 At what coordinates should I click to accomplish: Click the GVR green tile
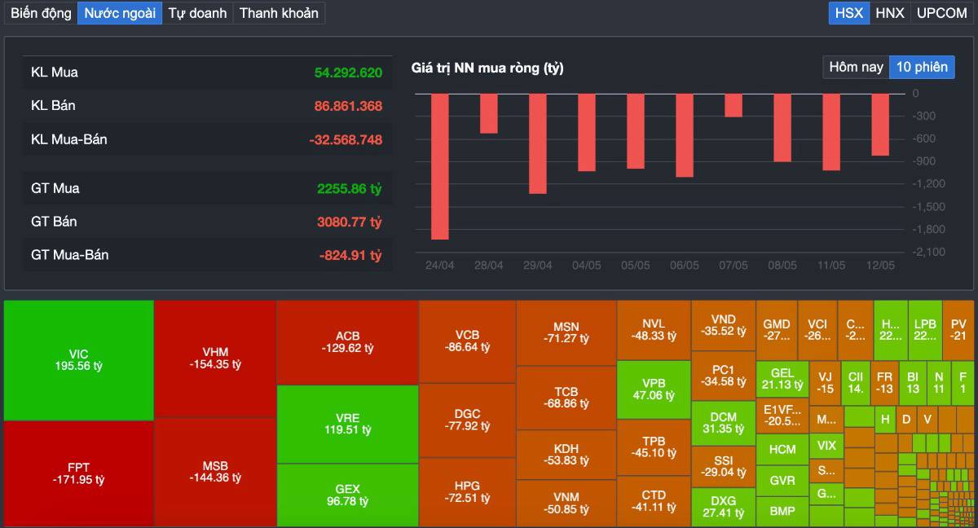pos(782,481)
